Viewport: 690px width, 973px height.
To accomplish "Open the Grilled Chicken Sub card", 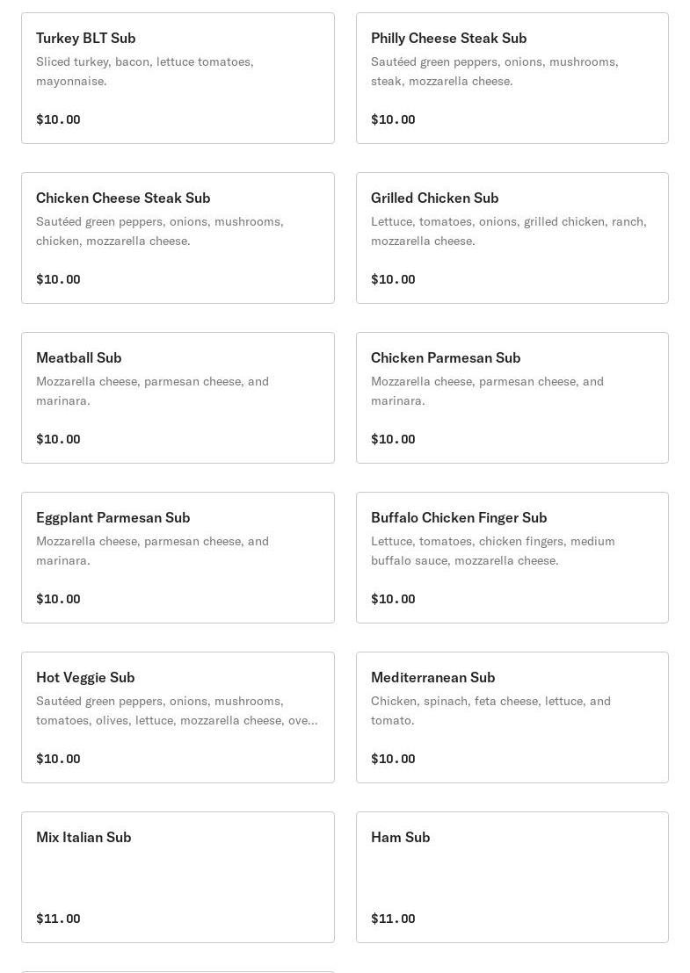I will tap(512, 238).
